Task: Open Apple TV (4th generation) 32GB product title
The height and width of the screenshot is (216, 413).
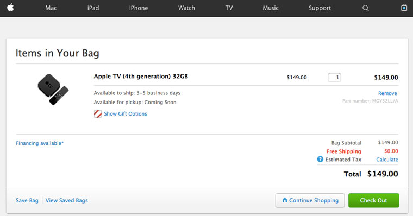Action: click(x=141, y=77)
